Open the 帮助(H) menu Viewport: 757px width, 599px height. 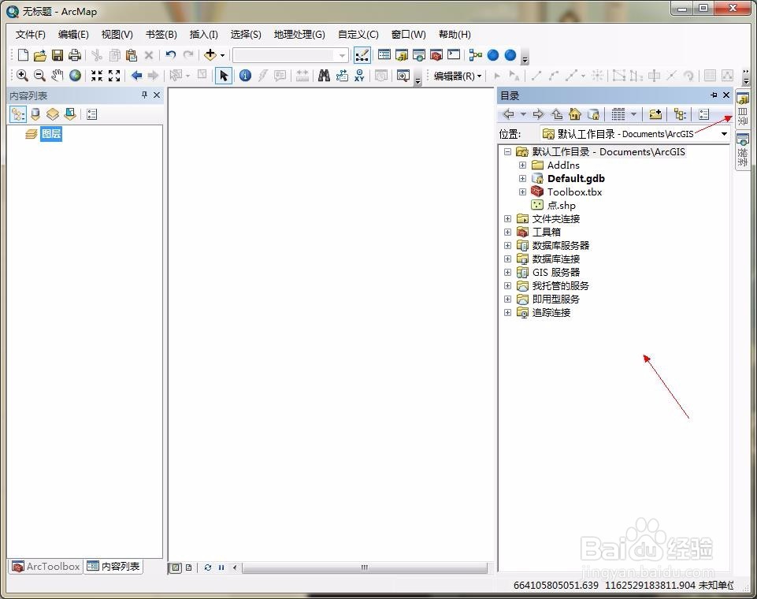[455, 35]
